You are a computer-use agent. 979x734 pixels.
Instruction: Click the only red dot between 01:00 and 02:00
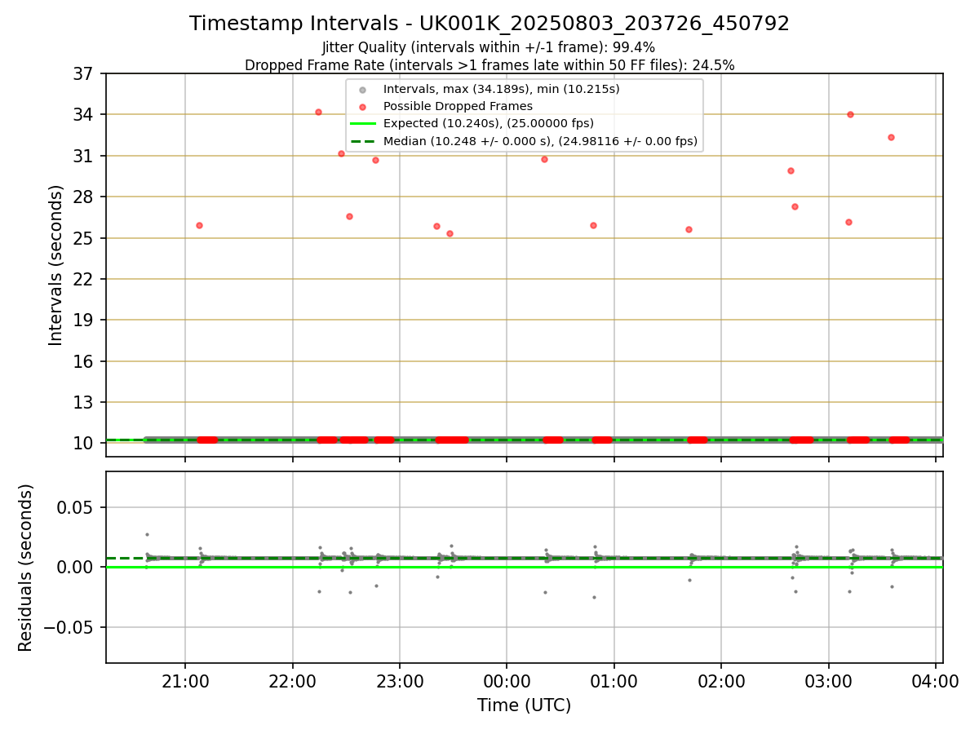689,229
